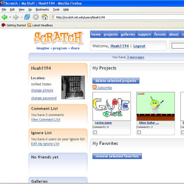
Task: Go to the browser Home icon
Action: tap(45, 17)
